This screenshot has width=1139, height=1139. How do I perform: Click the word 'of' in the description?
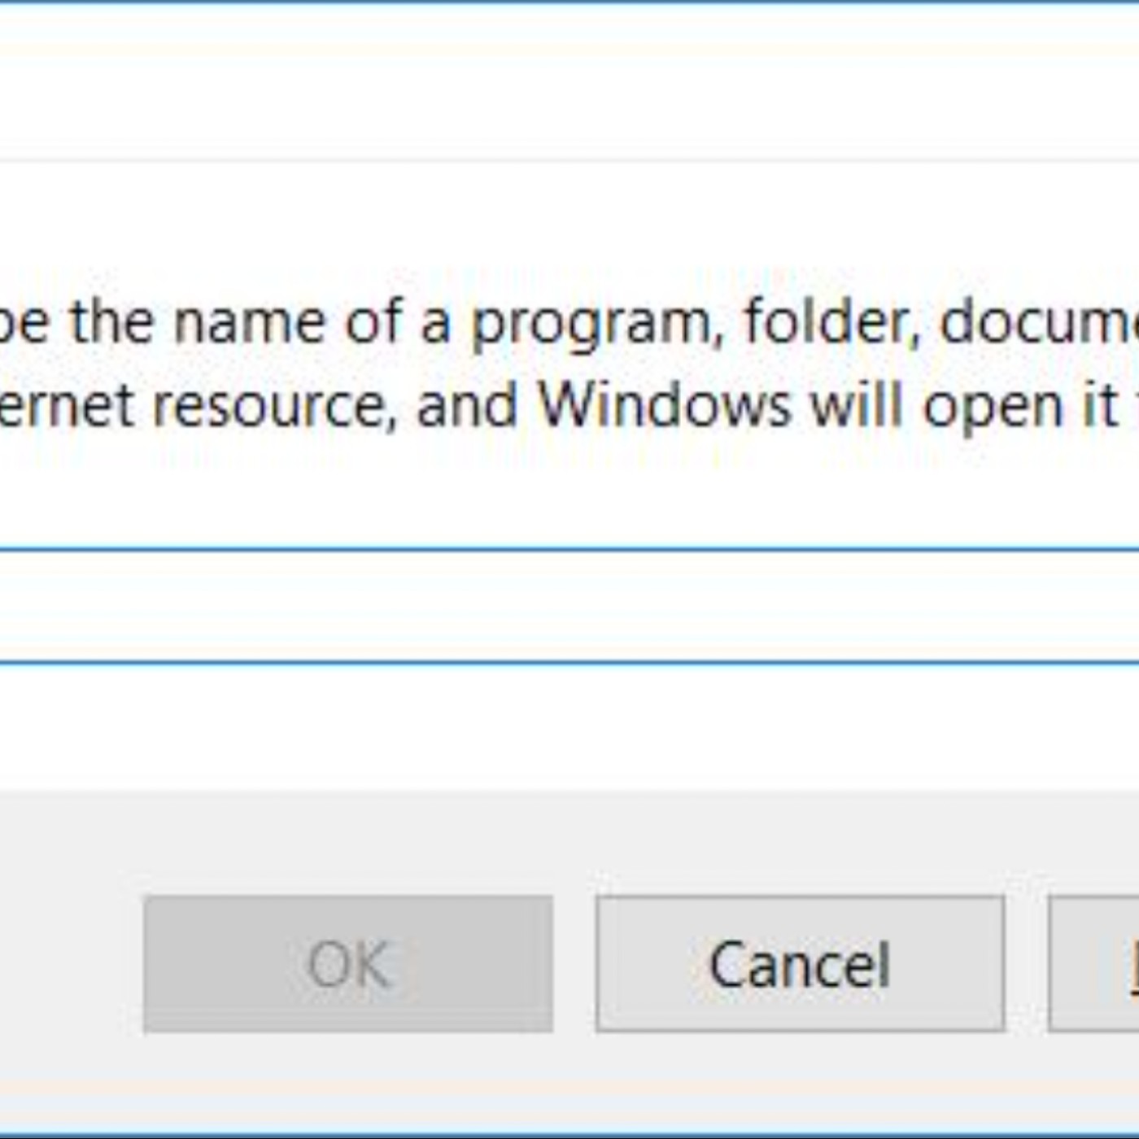(373, 321)
